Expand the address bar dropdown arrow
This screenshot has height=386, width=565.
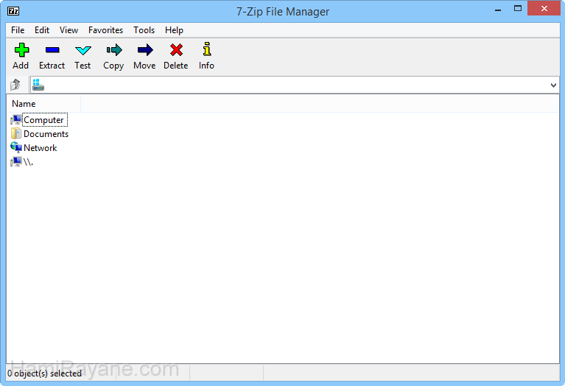553,85
